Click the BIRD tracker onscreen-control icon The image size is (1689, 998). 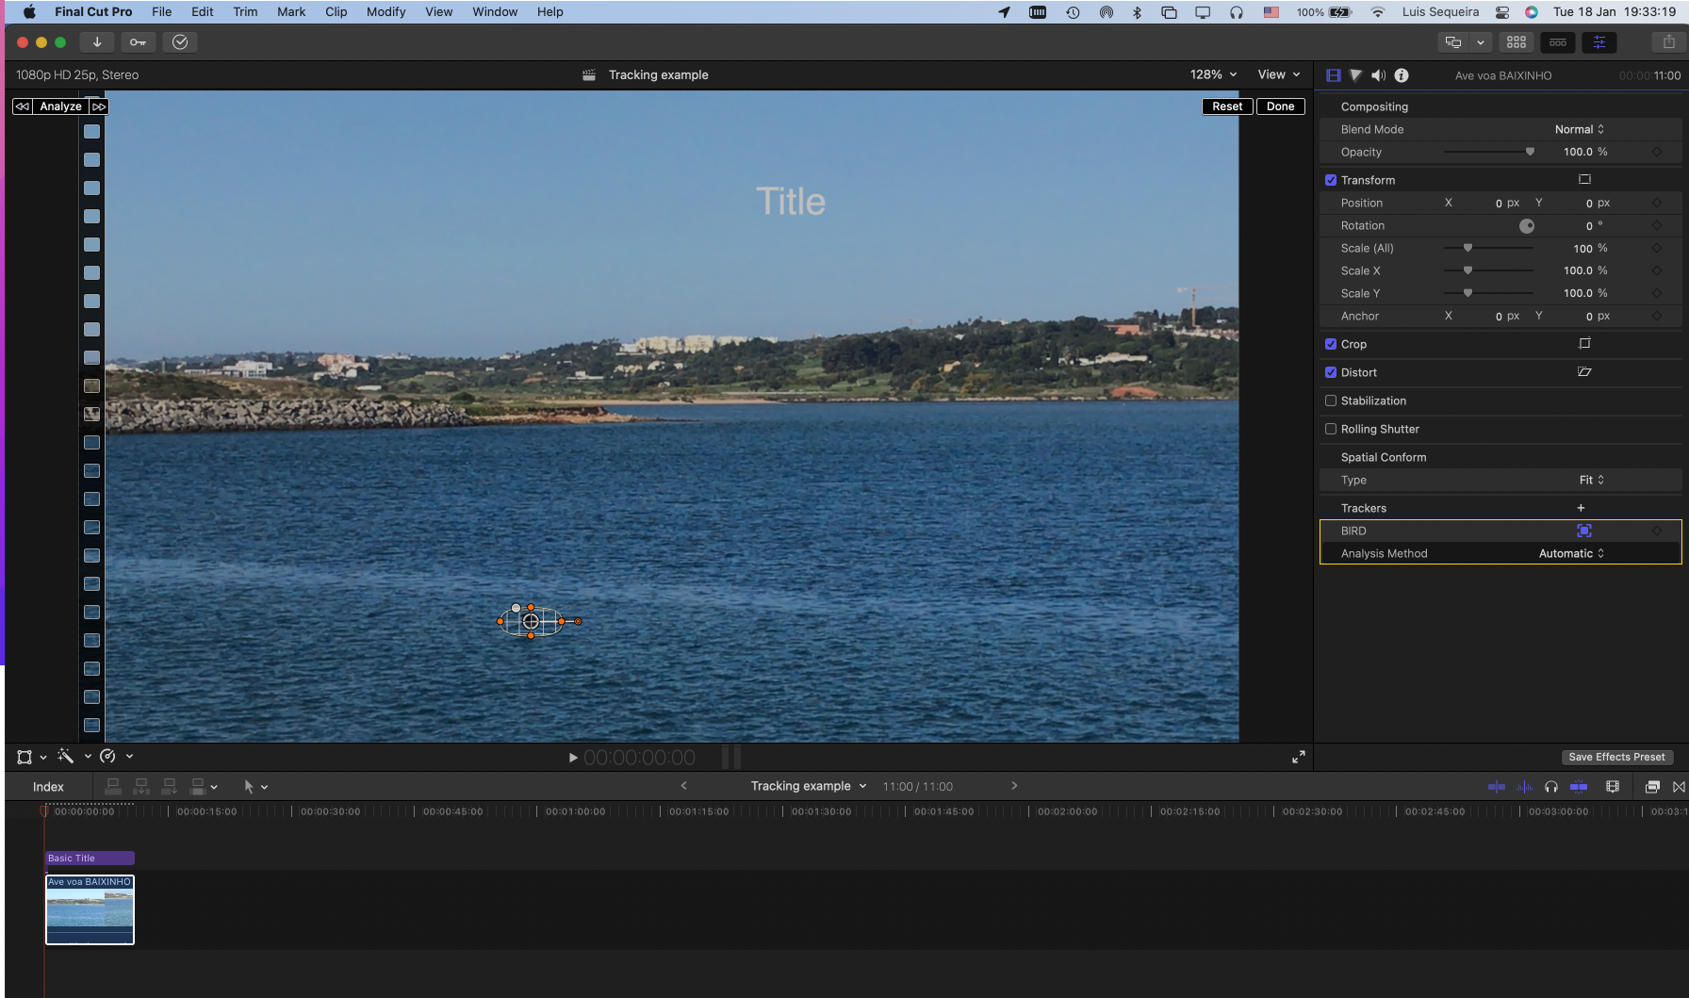pos(1583,531)
